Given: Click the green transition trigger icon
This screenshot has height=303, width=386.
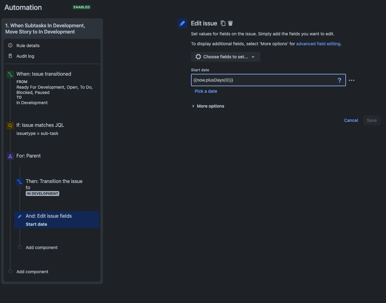Looking at the screenshot, I should (10, 74).
